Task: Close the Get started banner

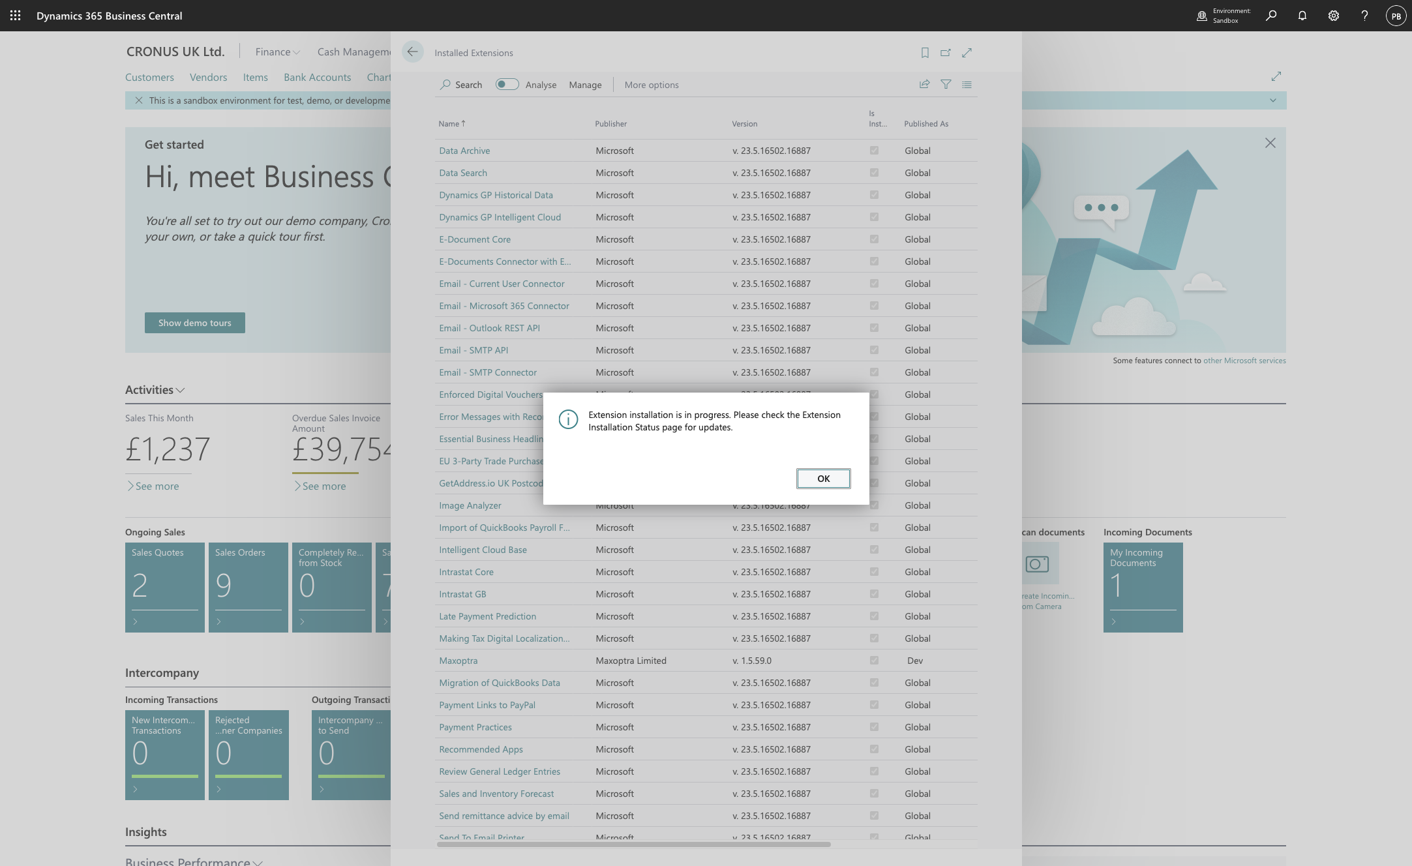Action: click(x=1270, y=143)
